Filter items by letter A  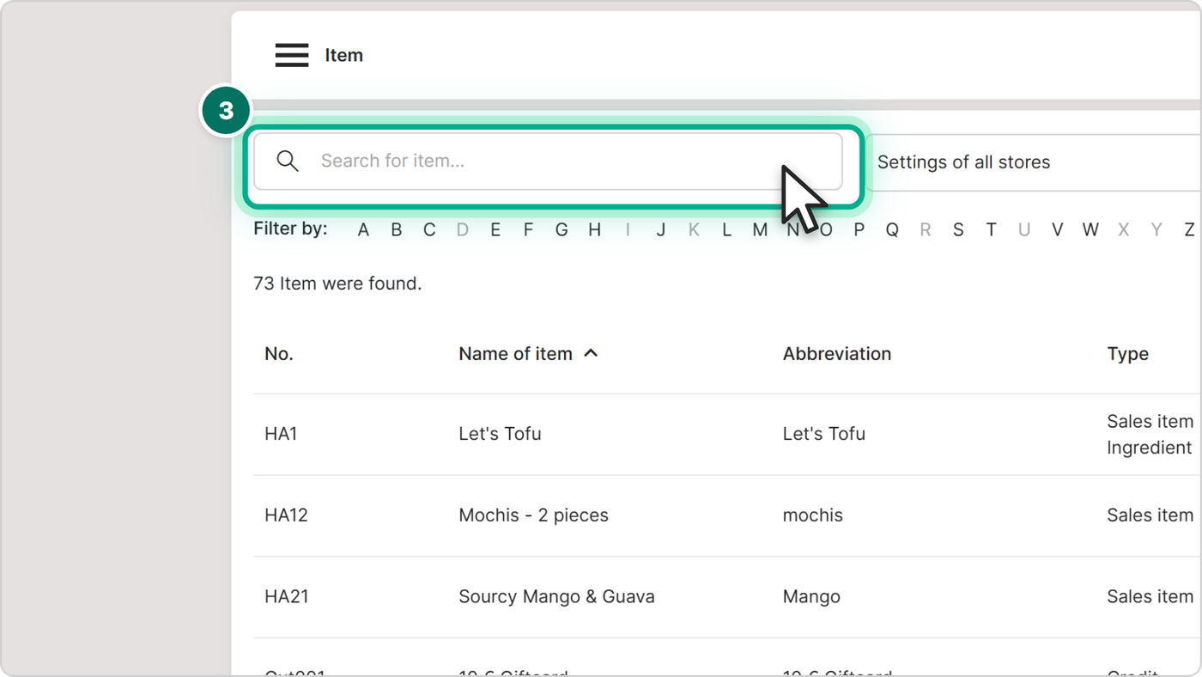coord(363,229)
